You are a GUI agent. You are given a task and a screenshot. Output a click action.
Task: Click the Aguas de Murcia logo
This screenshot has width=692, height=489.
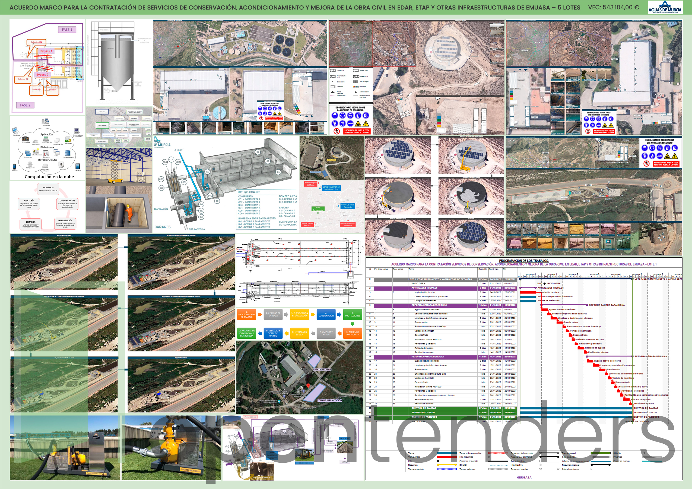coord(665,7)
